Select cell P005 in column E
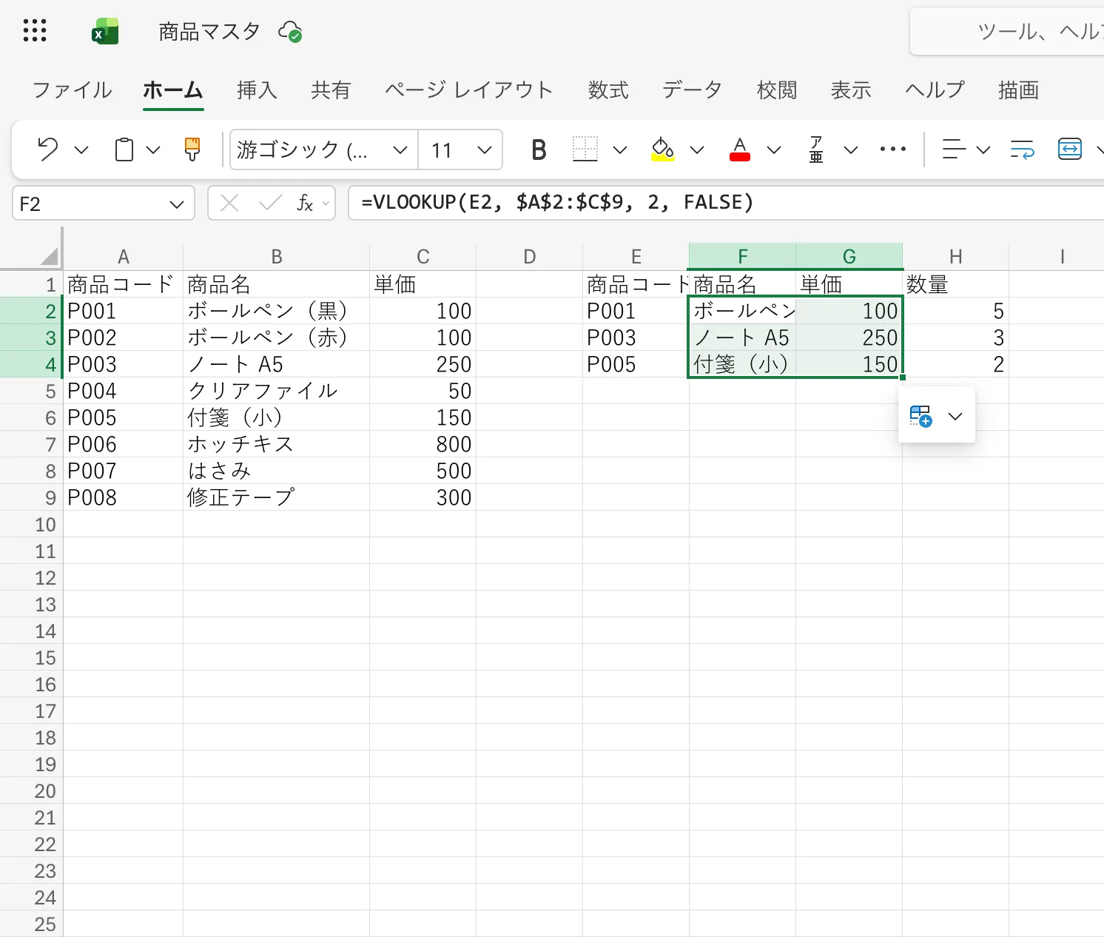1104x937 pixels. [636, 364]
